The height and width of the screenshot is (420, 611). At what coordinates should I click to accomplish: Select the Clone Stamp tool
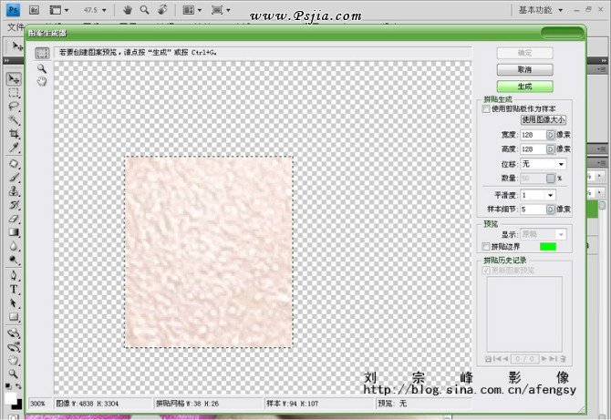coord(14,191)
